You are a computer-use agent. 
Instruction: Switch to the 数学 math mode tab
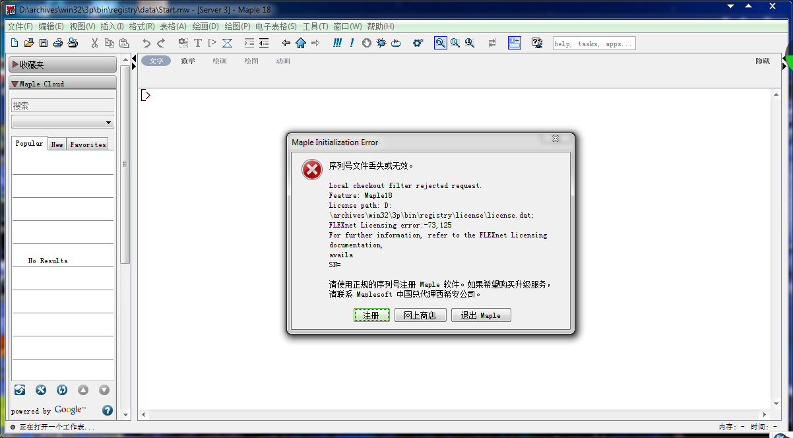tap(188, 61)
